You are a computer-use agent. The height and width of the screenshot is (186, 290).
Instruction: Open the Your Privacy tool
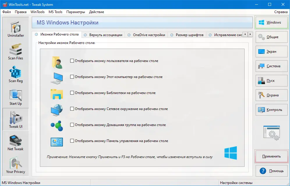pyautogui.click(x=16, y=165)
